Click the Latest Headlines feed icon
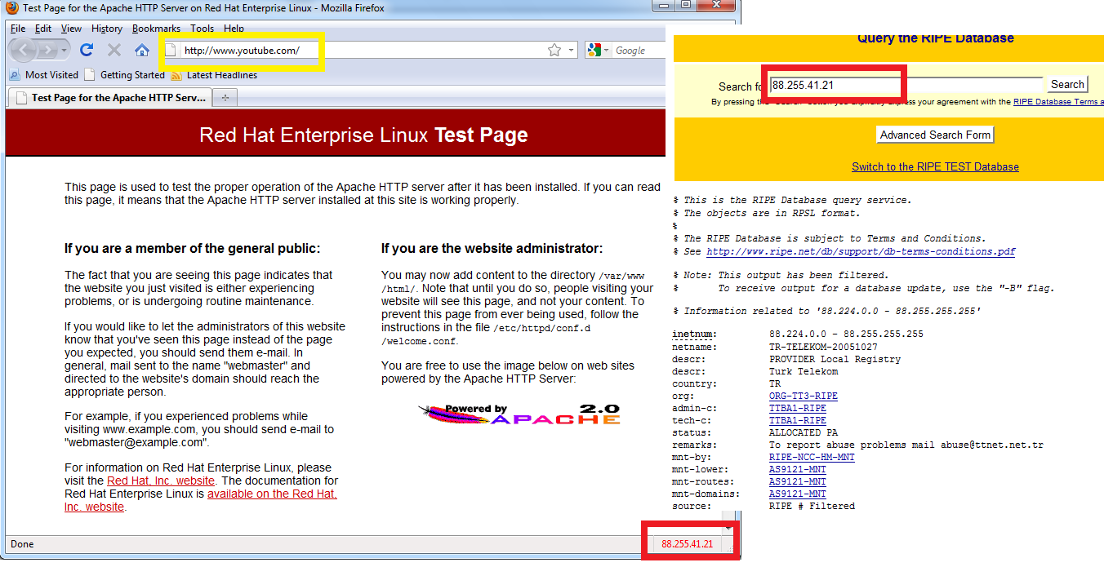The width and height of the screenshot is (1113, 567). pyautogui.click(x=176, y=75)
